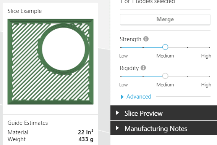Expand the Advanced settings section
Image resolution: width=217 pixels, height=145 pixels.
click(136, 97)
